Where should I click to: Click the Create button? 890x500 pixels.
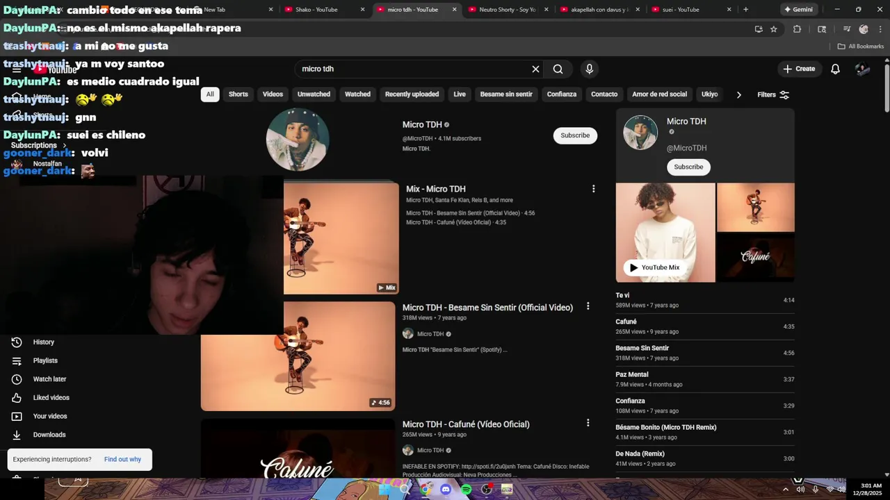(798, 69)
